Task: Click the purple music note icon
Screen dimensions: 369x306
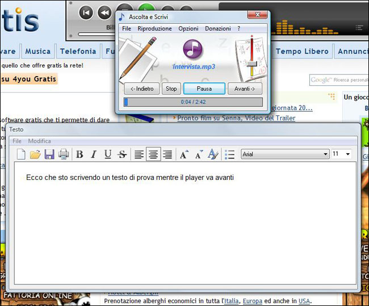Action: (193, 49)
